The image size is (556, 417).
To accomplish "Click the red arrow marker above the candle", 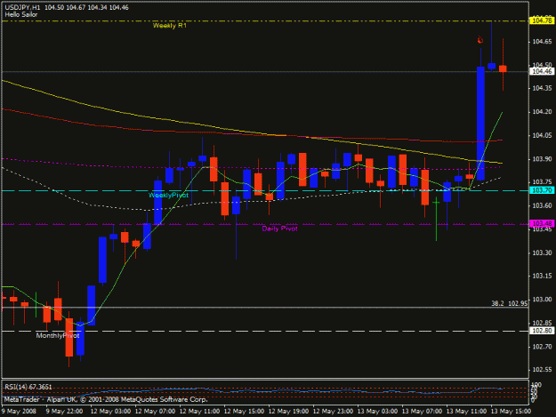I will tap(480, 40).
